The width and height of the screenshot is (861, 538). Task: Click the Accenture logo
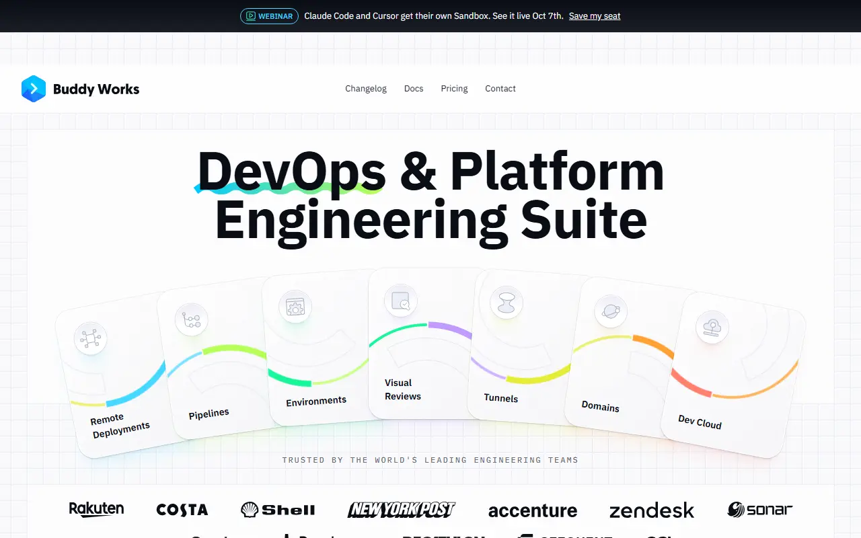(533, 510)
